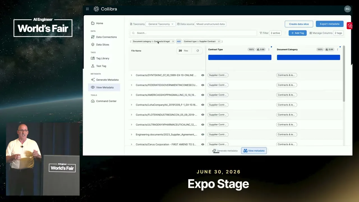Open Data Connections in the sidebar

click(104, 37)
